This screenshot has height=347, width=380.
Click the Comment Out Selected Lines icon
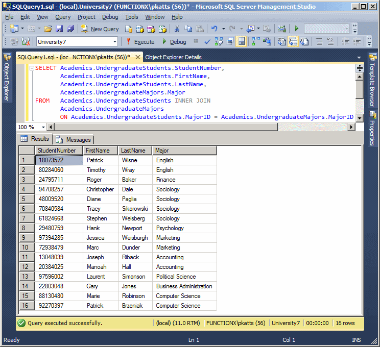(319, 42)
